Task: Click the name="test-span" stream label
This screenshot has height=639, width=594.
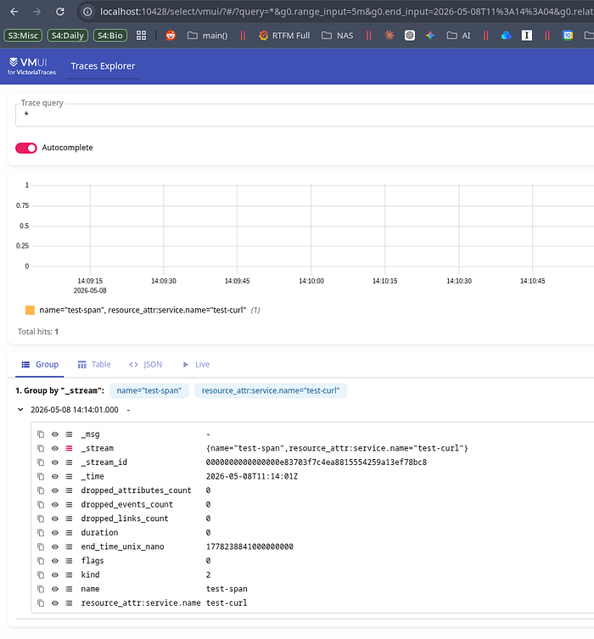Action: 149,391
